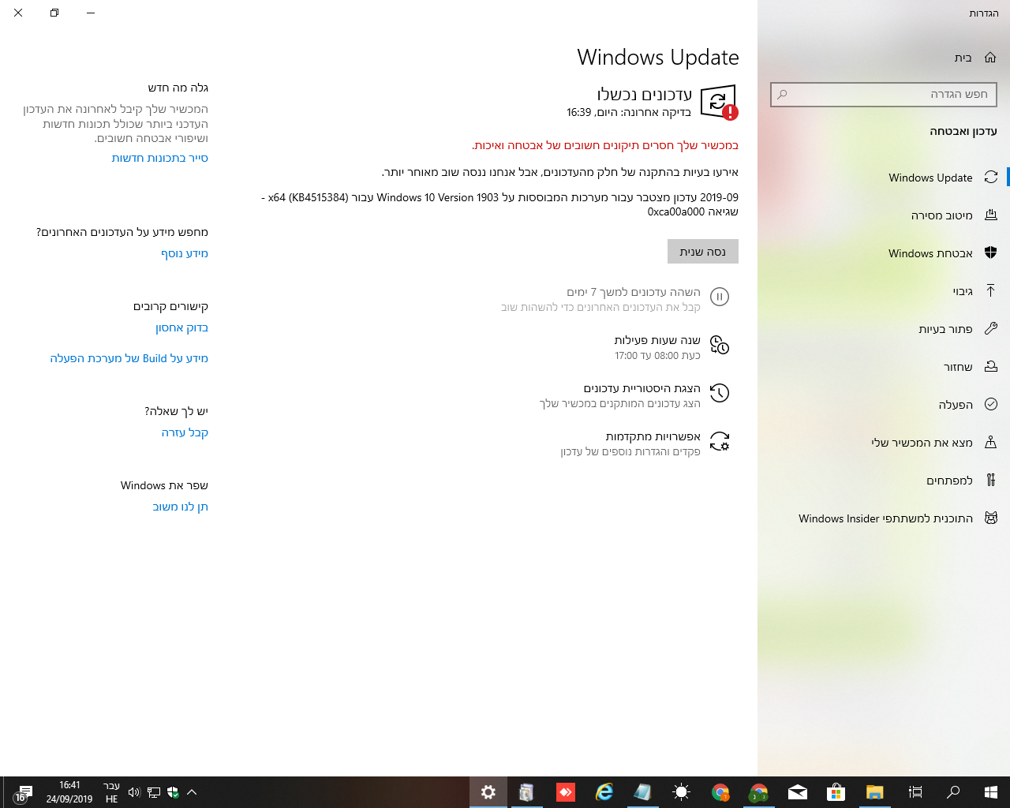
Task: Launch Internet Explorer from the taskbar
Action: tap(604, 792)
